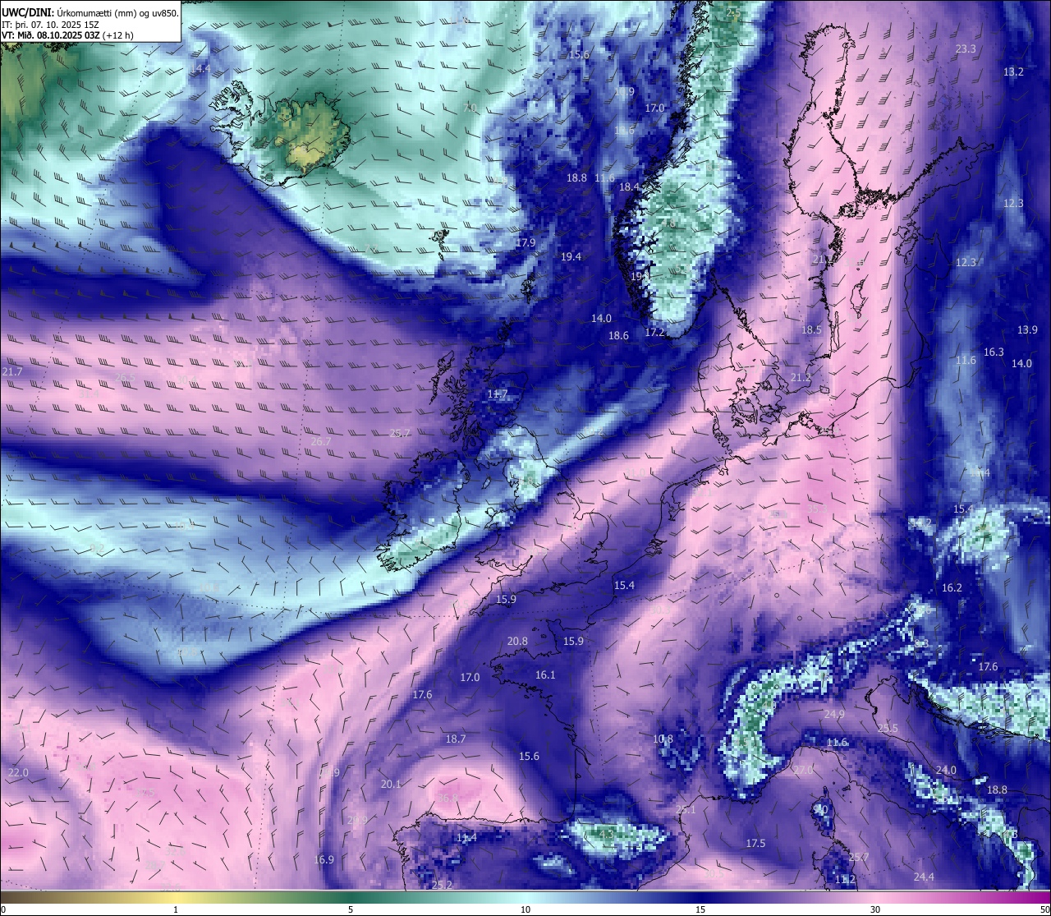Click the 23.3 value label
Screen dimensions: 1051x916
pyautogui.click(x=966, y=49)
